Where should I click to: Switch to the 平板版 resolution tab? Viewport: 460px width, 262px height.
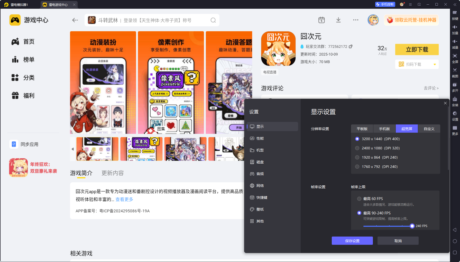coord(362,129)
